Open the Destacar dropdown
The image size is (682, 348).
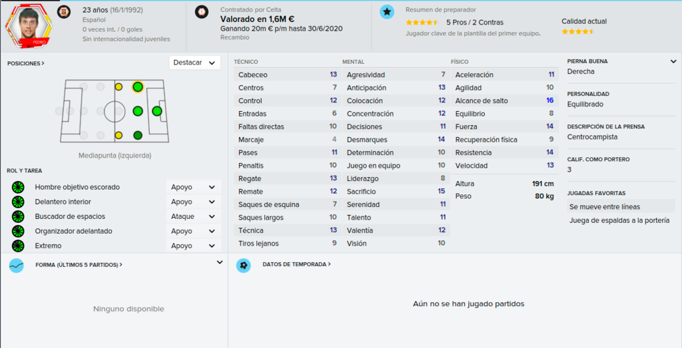[194, 63]
